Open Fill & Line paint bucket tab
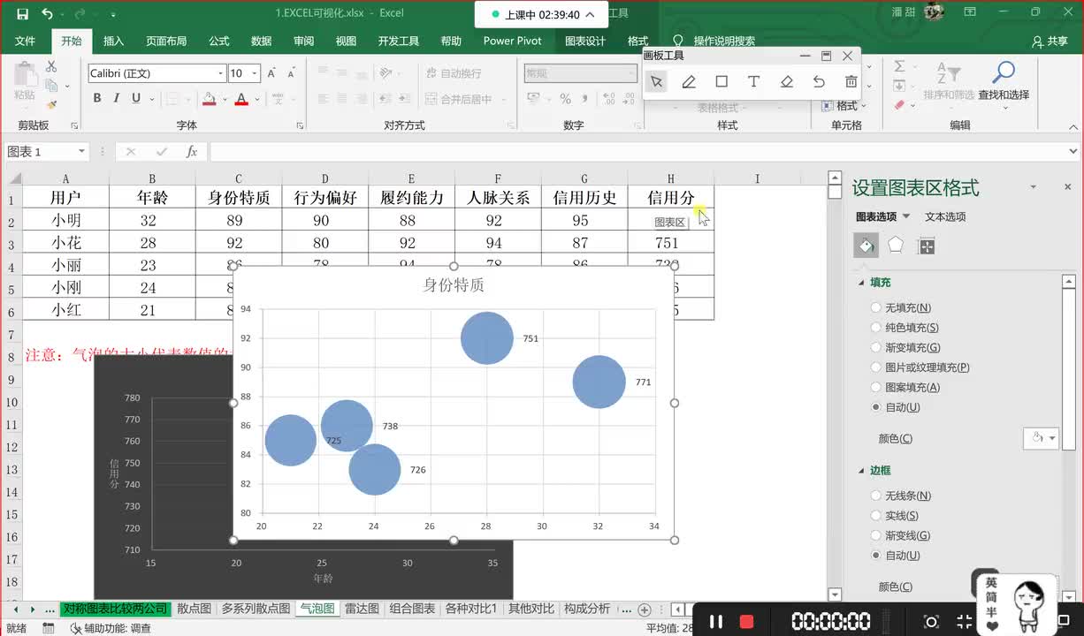Image resolution: width=1084 pixels, height=636 pixels. coord(866,246)
